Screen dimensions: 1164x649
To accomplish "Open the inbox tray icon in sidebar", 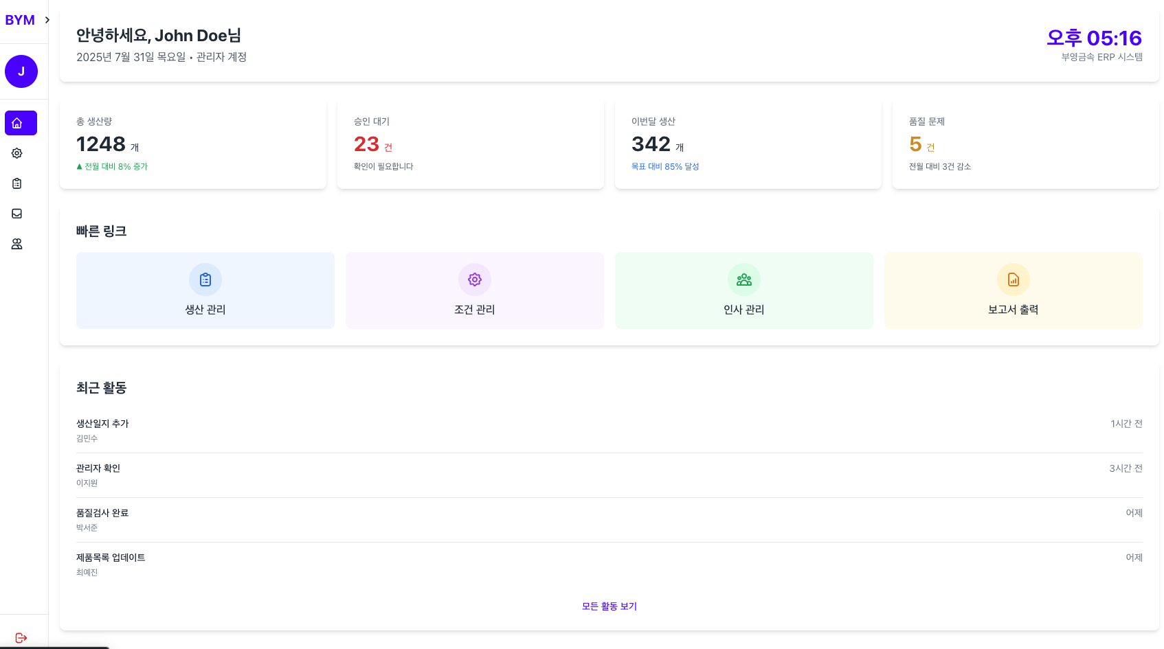I will click(17, 214).
